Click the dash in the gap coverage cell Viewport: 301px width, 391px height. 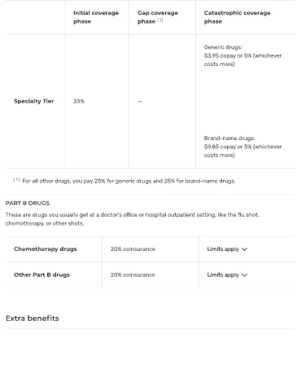point(140,101)
